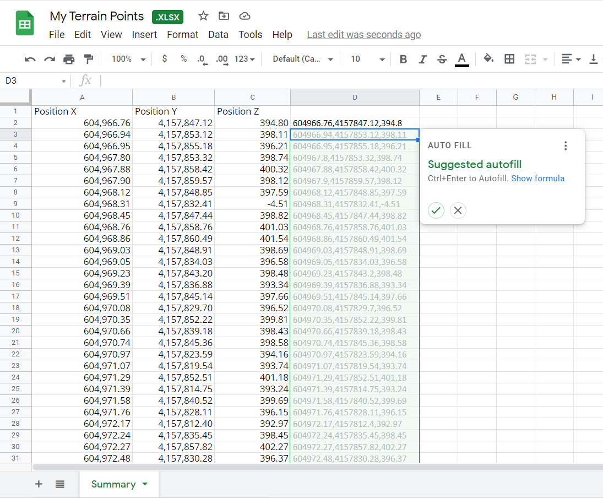Click the merge cells icon
603x498 pixels.
tap(530, 59)
